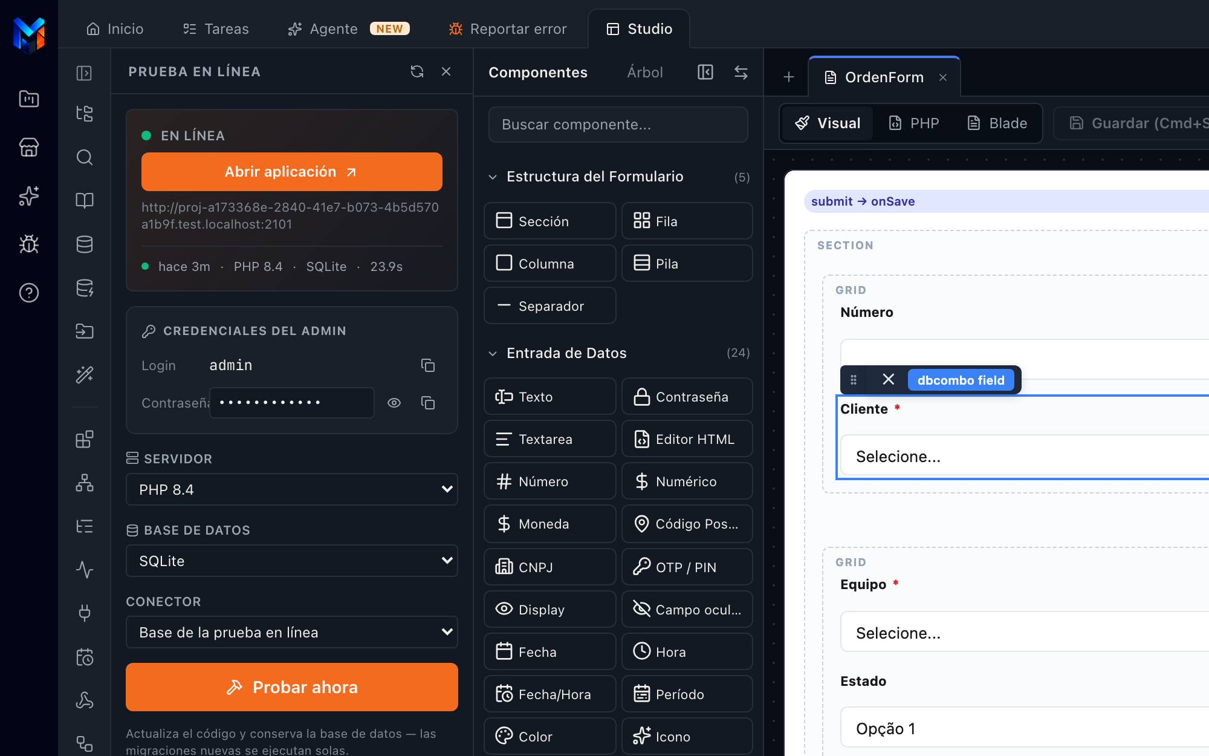Remove the dbcombo field with X
1209x756 pixels.
coord(889,379)
